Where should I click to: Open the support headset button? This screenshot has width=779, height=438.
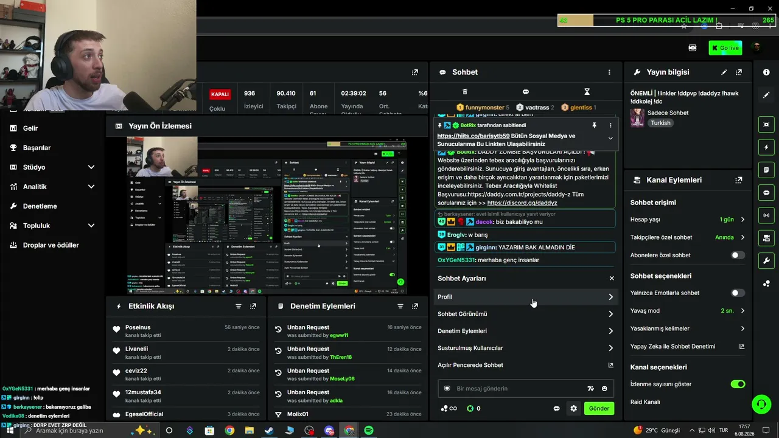(761, 404)
